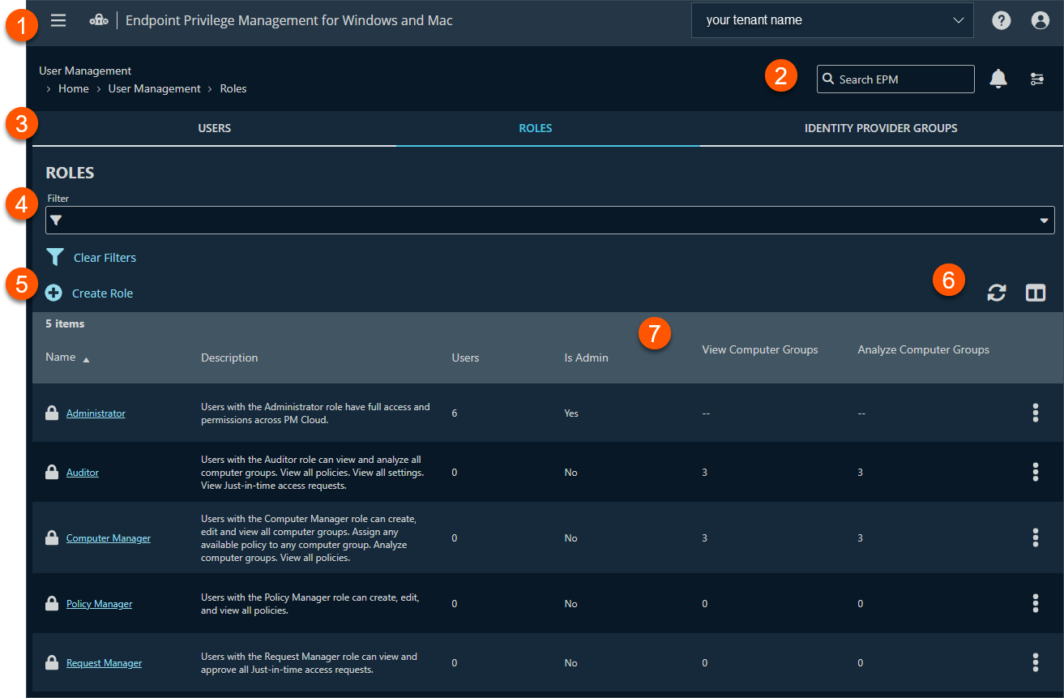Click the BeyondTrust logo icon in header
The width and height of the screenshot is (1064, 698).
[99, 21]
